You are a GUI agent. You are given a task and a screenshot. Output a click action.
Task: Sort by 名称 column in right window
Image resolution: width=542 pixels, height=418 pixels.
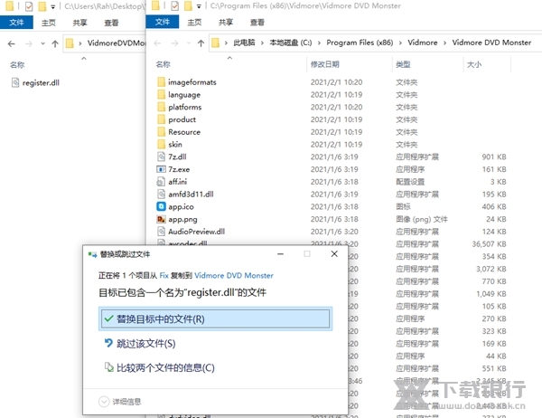coord(163,64)
